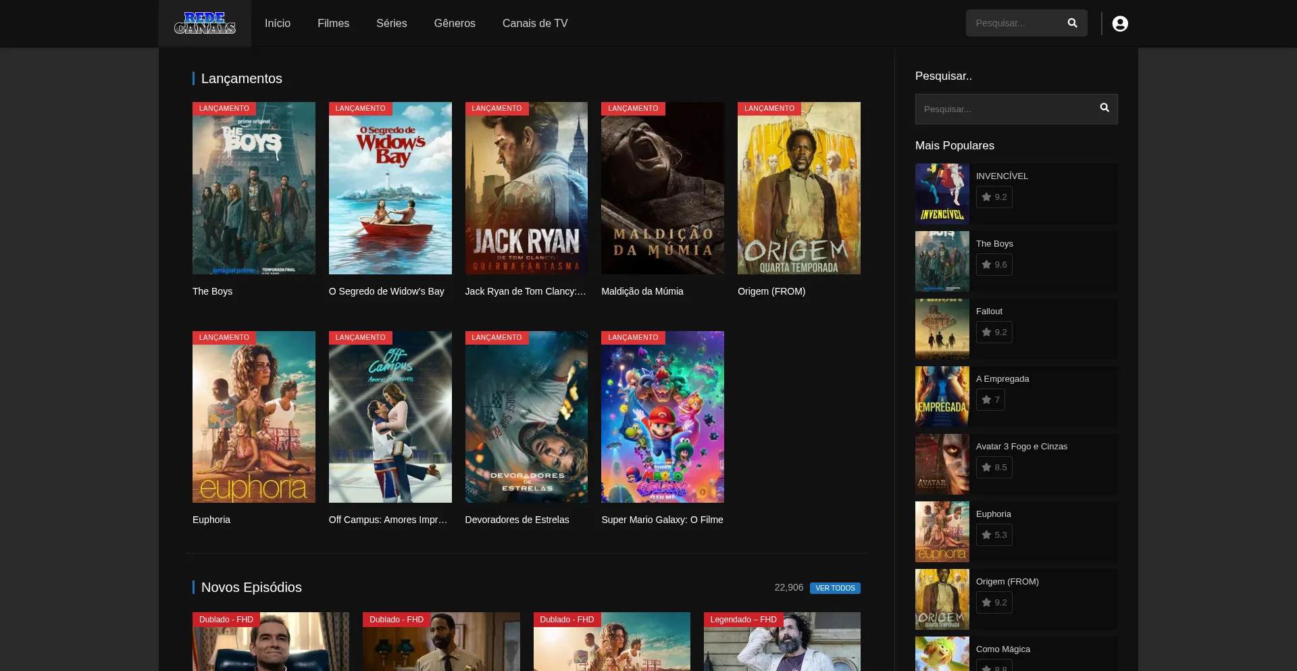This screenshot has height=671, width=1297.
Task: Click O Segredo de Widow's Bay poster
Action: point(390,188)
